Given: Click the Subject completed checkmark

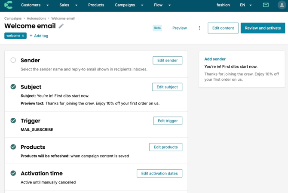Looking at the screenshot, I should [x=13, y=87].
